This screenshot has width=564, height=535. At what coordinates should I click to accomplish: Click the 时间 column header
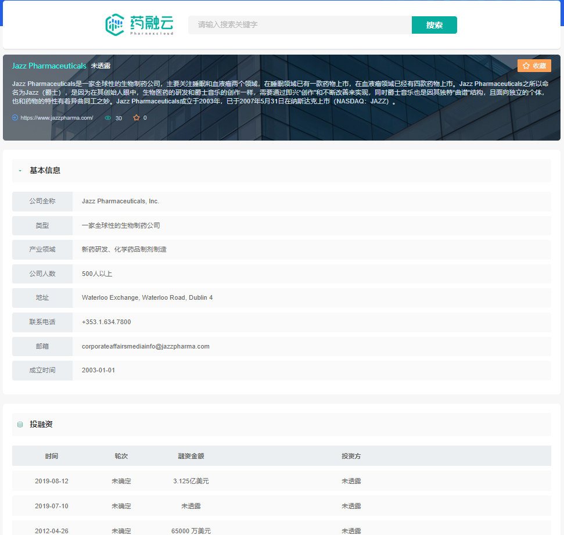[52, 456]
